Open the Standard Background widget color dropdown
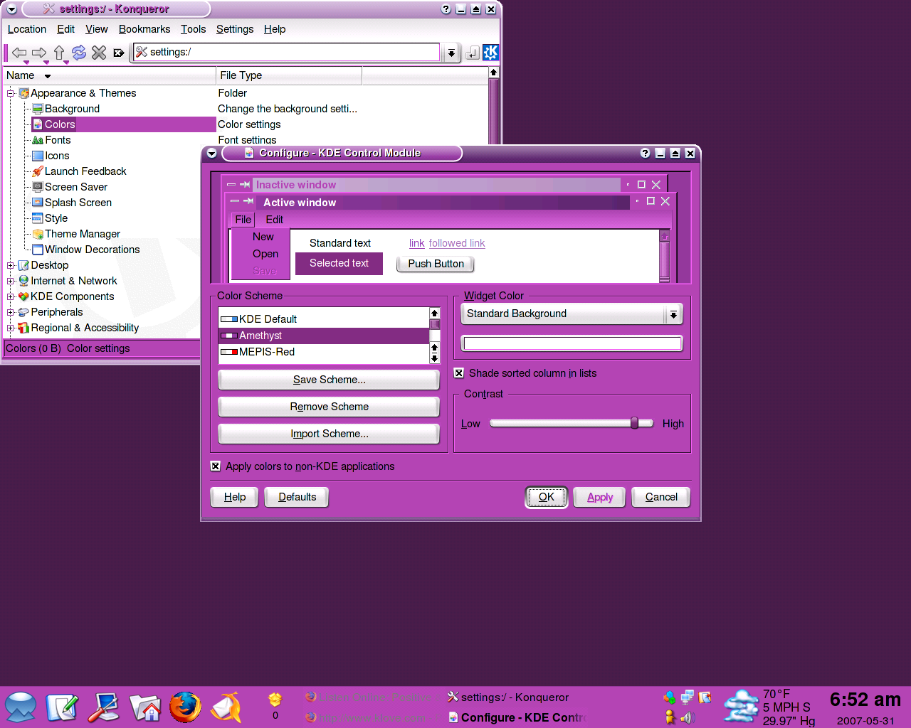This screenshot has height=728, width=911. click(572, 314)
